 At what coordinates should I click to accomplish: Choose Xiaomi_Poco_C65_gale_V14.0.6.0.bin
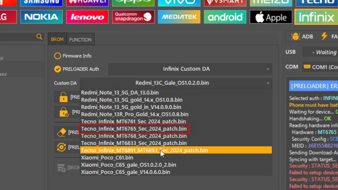176,172
